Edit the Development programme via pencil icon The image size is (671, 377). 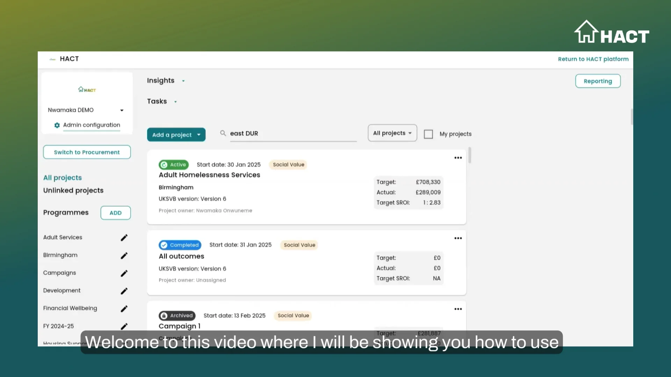(124, 291)
